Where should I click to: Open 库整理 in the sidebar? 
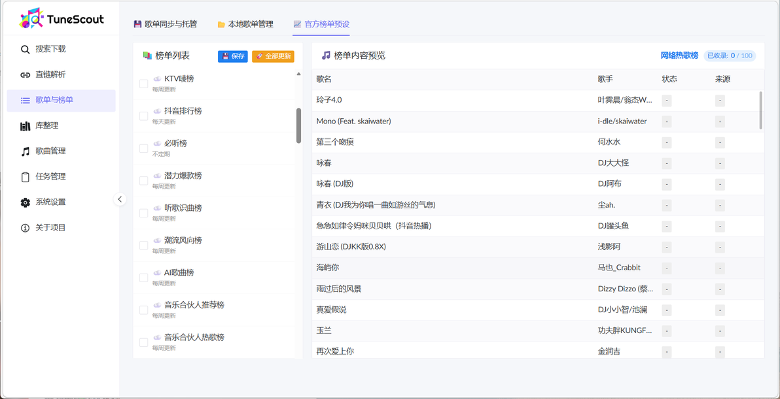click(62, 126)
